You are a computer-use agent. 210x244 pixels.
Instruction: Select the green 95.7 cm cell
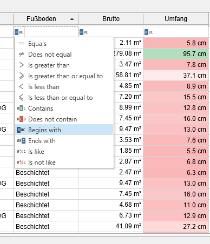coord(176,54)
